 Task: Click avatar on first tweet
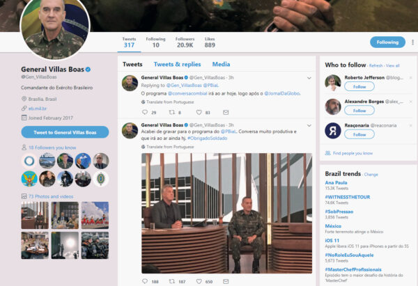130,83
